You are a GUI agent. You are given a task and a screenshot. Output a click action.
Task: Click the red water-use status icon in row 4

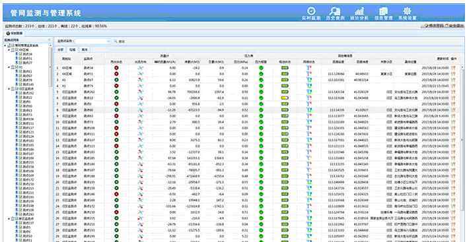(x=116, y=86)
